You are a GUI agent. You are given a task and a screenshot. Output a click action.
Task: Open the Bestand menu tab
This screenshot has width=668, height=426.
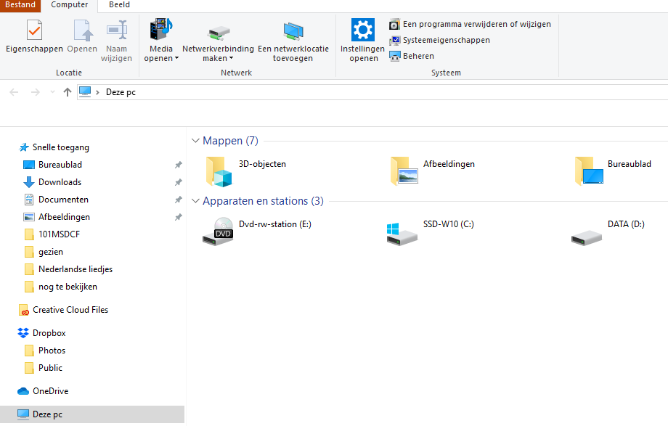pos(20,5)
